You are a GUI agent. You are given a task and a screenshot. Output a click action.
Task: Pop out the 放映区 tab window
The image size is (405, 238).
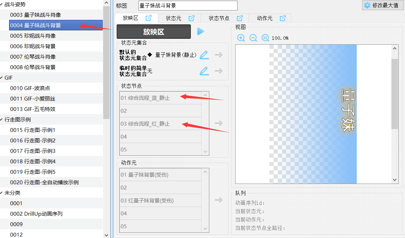pyautogui.click(x=149, y=18)
